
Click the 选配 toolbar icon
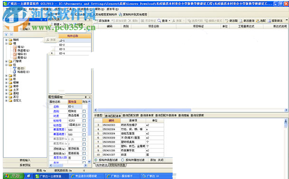pos(258,21)
